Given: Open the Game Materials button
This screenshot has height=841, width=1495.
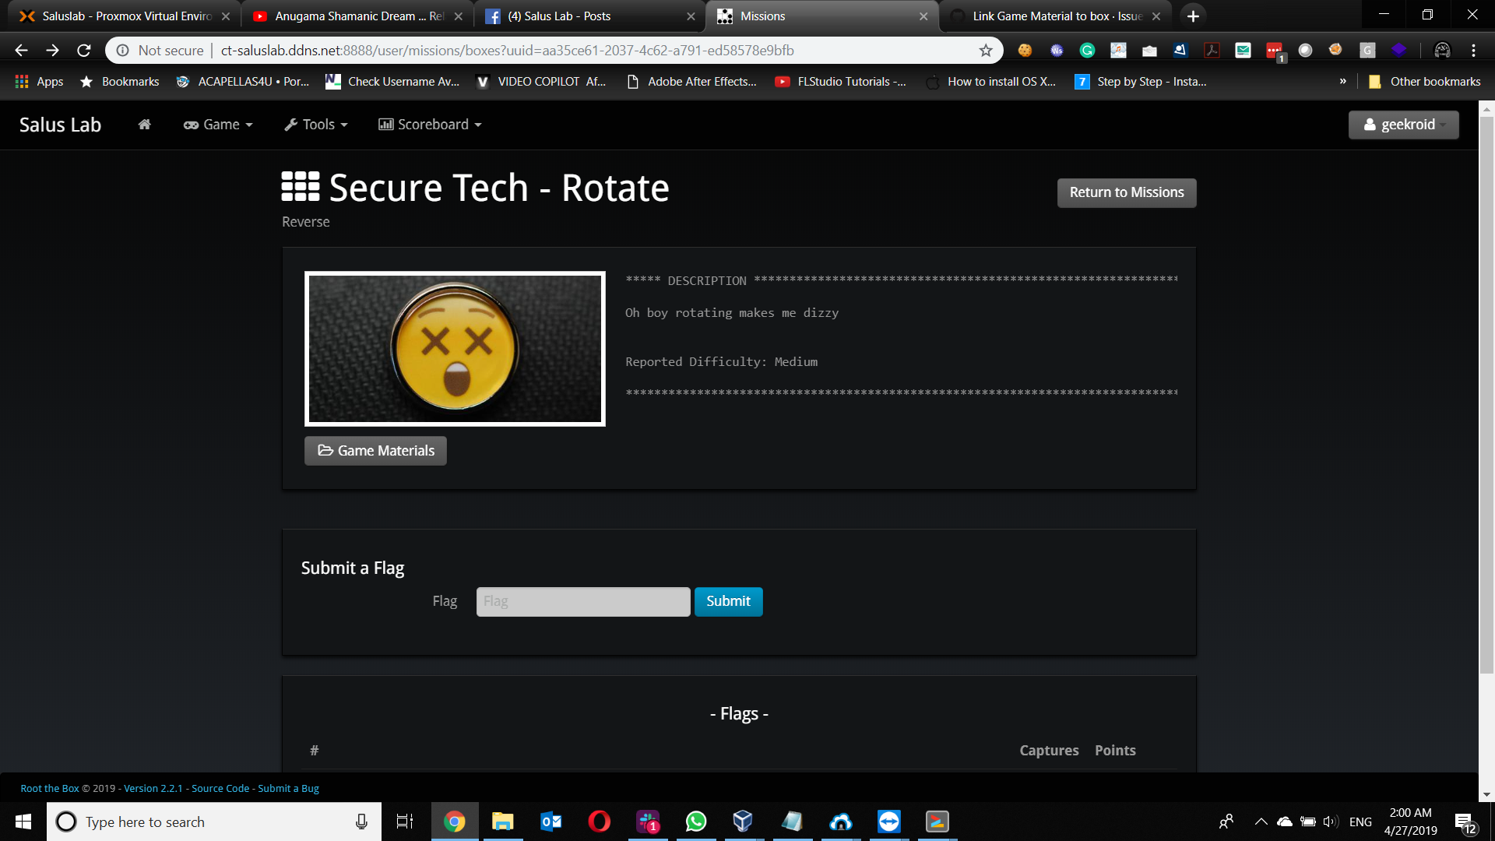Looking at the screenshot, I should tap(375, 451).
